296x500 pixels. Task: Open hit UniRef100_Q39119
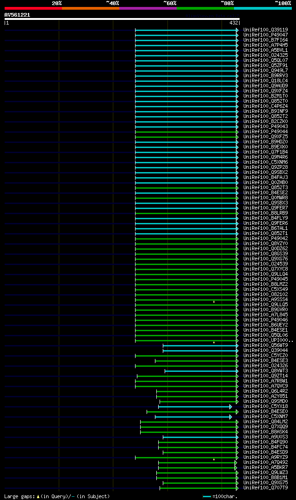265,30
